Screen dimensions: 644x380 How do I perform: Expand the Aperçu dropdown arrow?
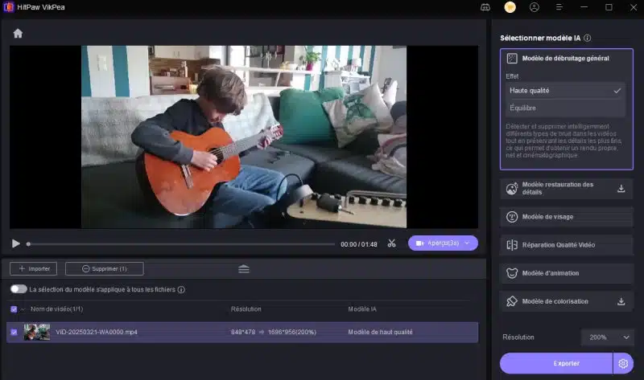[x=467, y=243]
